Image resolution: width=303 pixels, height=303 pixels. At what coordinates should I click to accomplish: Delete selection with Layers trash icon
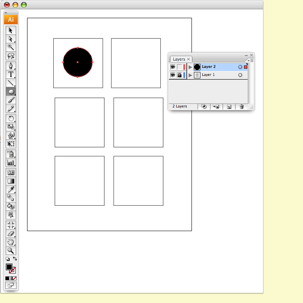(x=242, y=107)
